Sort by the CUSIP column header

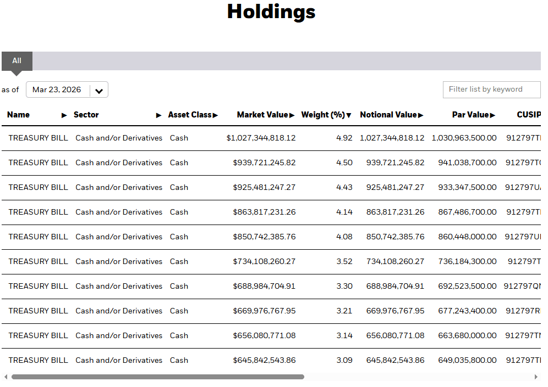coord(528,115)
